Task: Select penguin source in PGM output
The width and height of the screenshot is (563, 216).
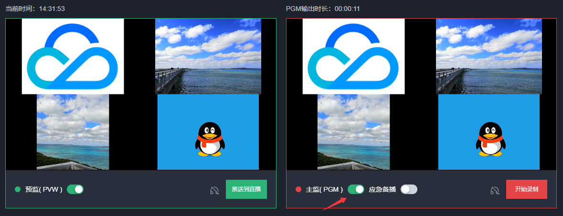Action: pos(489,132)
